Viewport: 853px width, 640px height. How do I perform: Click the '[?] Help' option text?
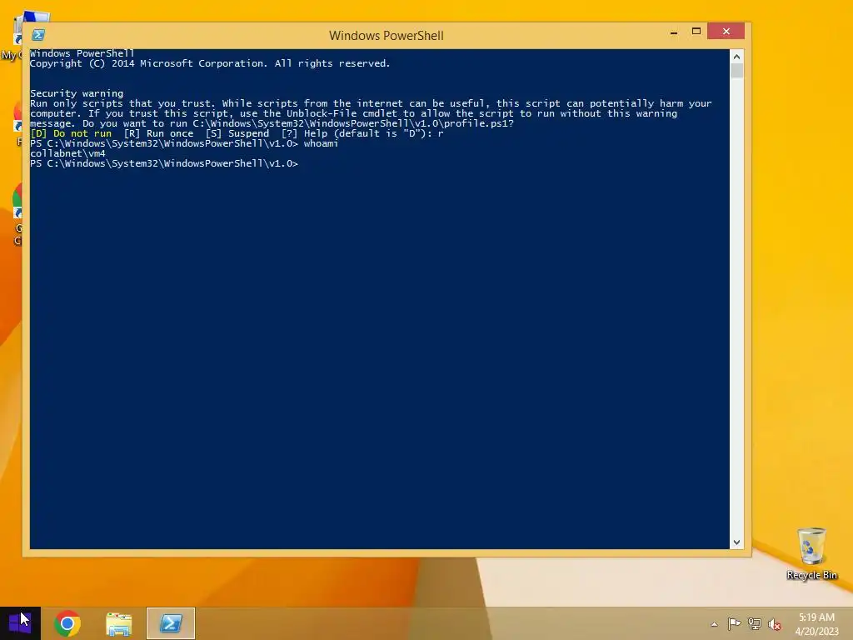[305, 134]
